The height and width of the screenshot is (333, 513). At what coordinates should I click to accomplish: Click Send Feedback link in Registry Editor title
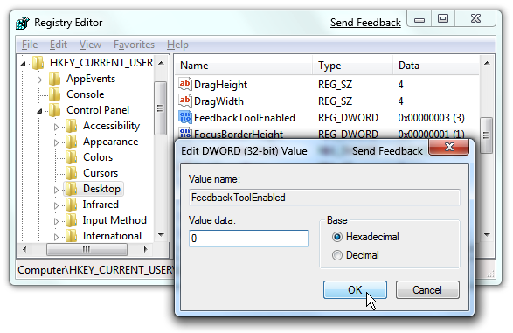pos(365,23)
